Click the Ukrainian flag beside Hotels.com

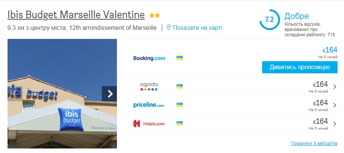180,124
